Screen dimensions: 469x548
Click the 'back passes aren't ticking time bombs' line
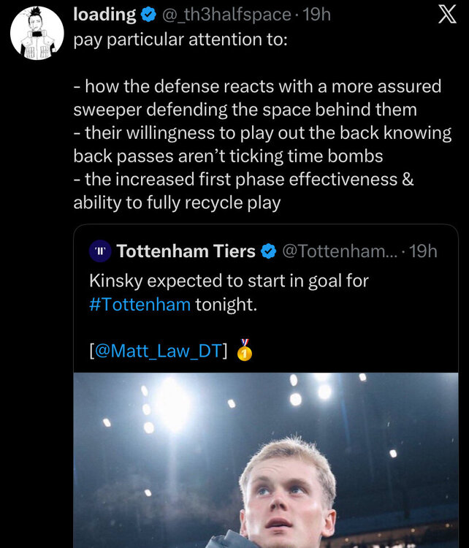228,156
